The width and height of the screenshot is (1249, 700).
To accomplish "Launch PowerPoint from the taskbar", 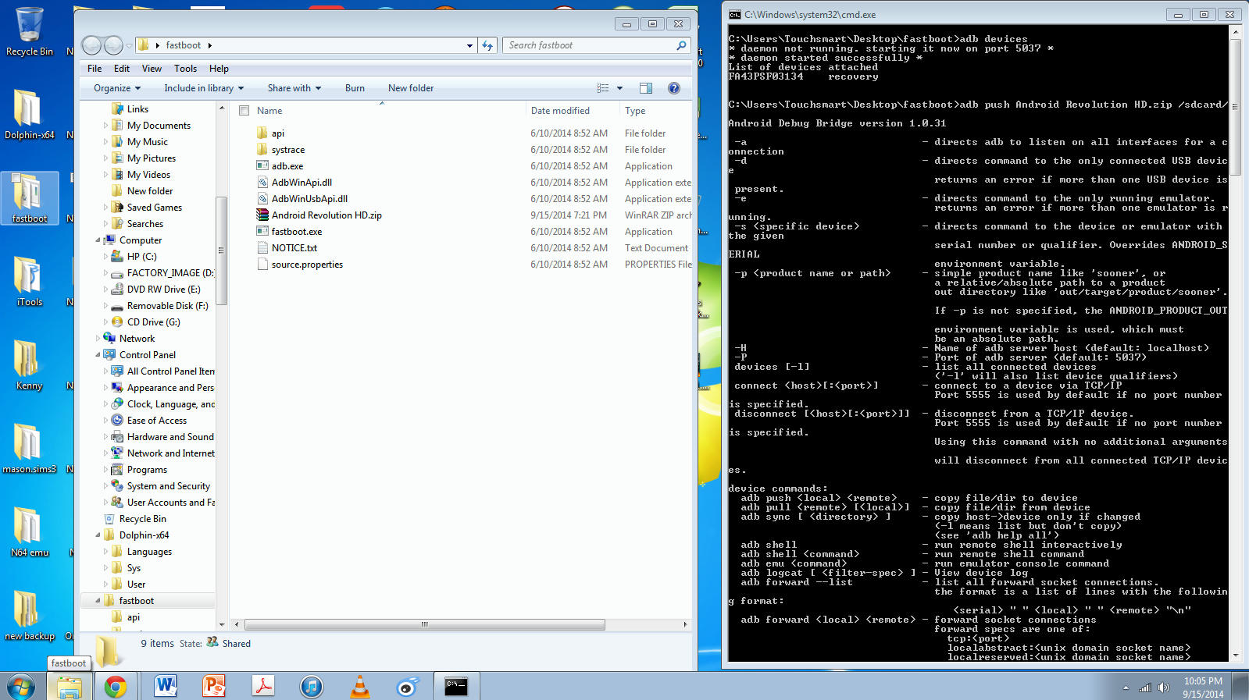I will tap(213, 687).
